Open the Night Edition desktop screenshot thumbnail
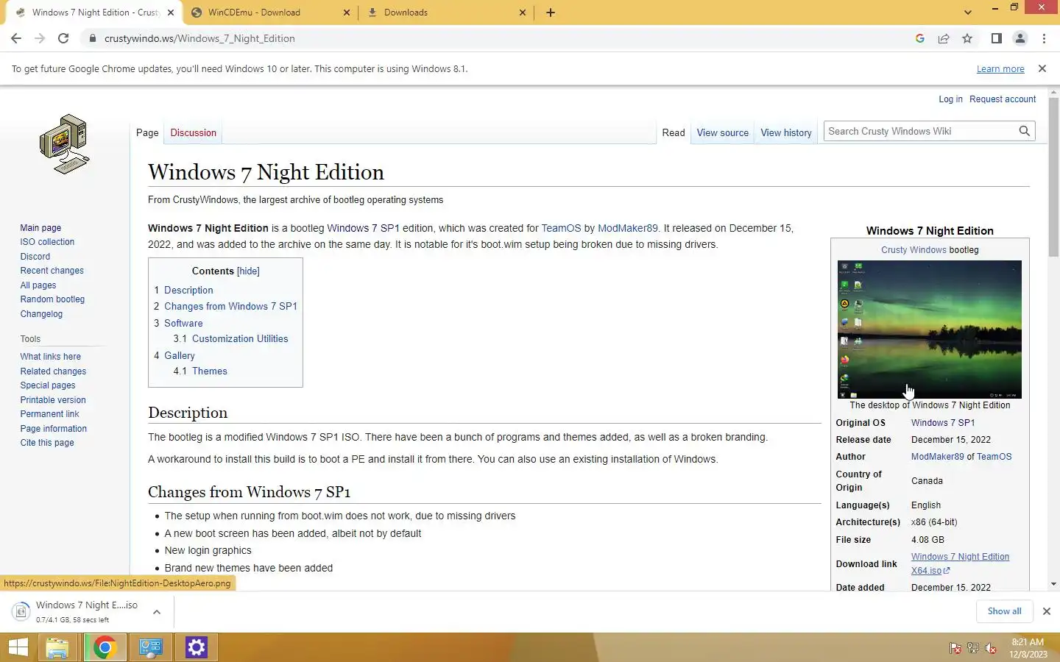The image size is (1060, 662). pyautogui.click(x=929, y=329)
